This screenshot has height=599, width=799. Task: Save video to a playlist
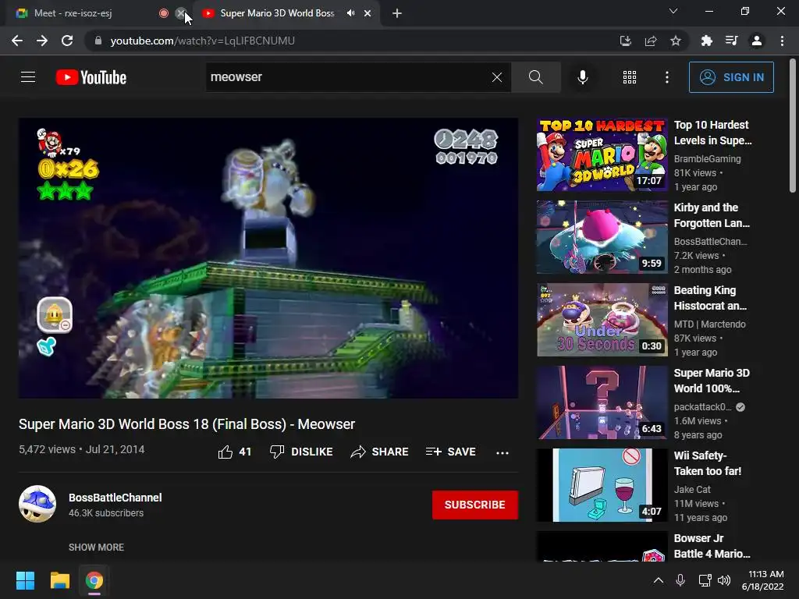451,452
